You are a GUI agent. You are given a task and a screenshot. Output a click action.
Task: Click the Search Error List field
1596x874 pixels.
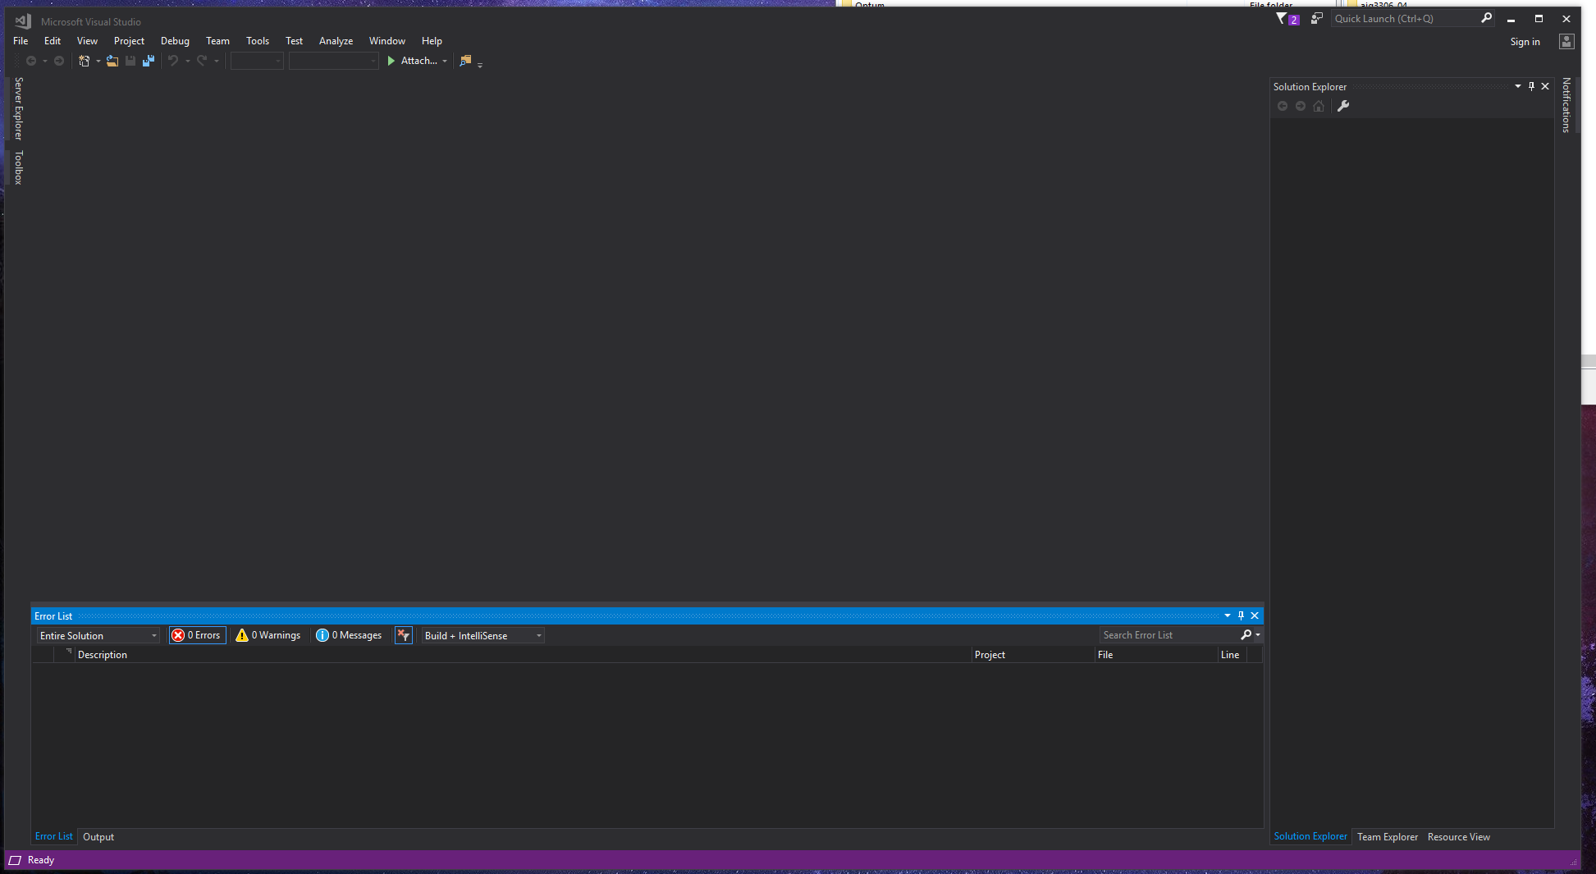coord(1168,635)
